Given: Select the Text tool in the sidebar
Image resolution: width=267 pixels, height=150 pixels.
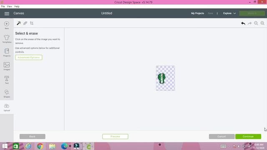Looking at the screenshot, I should [x=7, y=80].
